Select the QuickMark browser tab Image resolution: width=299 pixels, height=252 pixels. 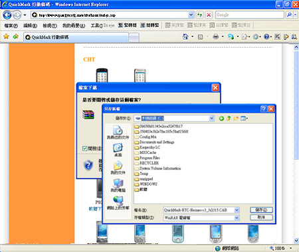(x=76, y=37)
